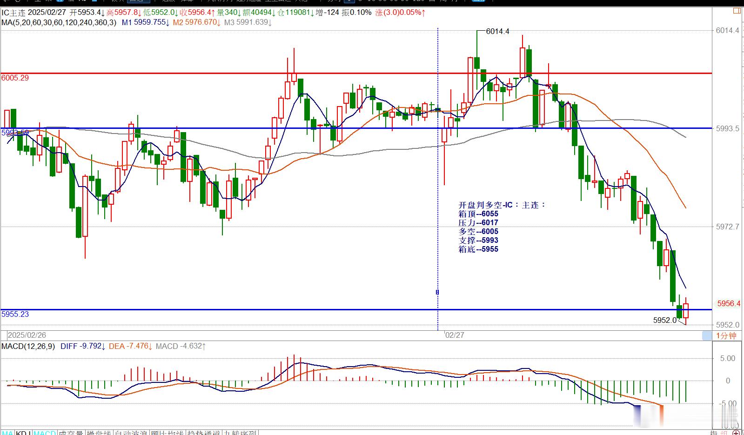The width and height of the screenshot is (744, 435).
Task: Select the red horizontal line at 6005.29
Action: click(x=356, y=74)
